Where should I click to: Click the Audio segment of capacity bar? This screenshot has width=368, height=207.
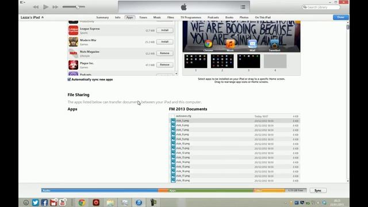99,190
